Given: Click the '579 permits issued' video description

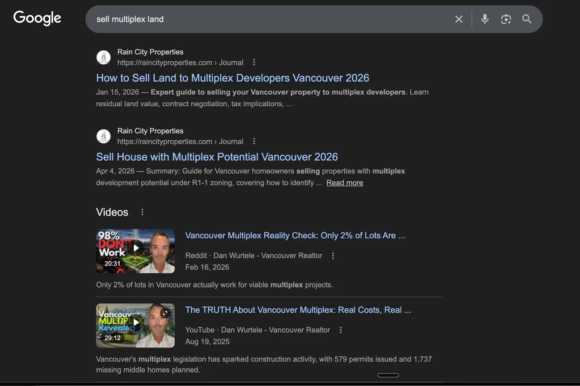Looking at the screenshot, I should click(x=264, y=364).
